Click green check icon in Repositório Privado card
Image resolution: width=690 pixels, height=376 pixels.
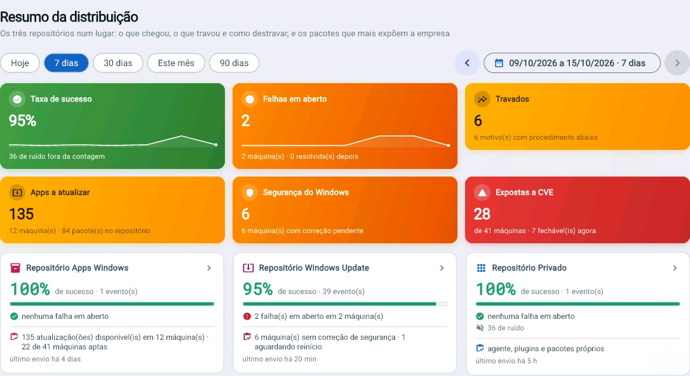[480, 316]
